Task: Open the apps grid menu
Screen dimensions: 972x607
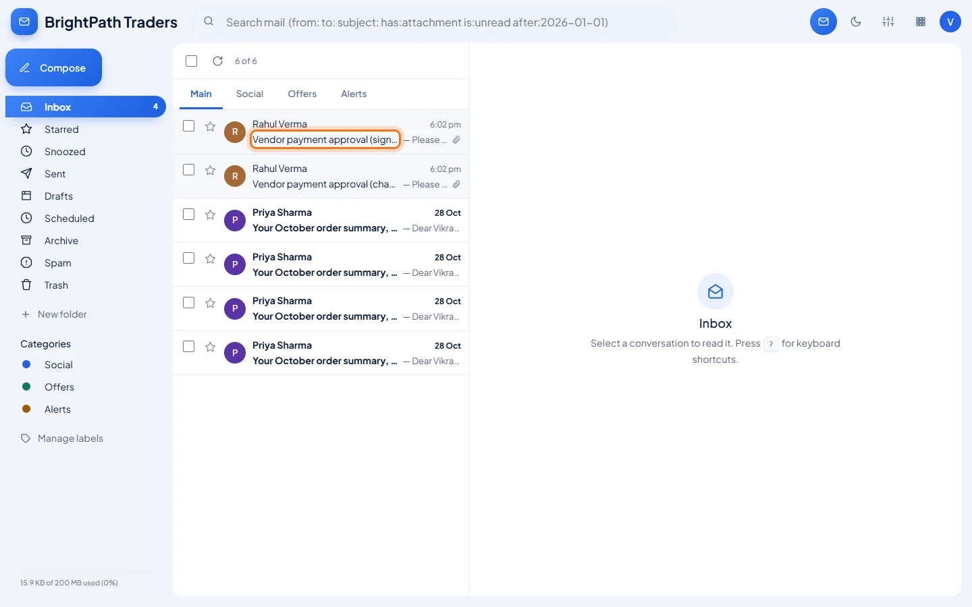Action: [921, 22]
